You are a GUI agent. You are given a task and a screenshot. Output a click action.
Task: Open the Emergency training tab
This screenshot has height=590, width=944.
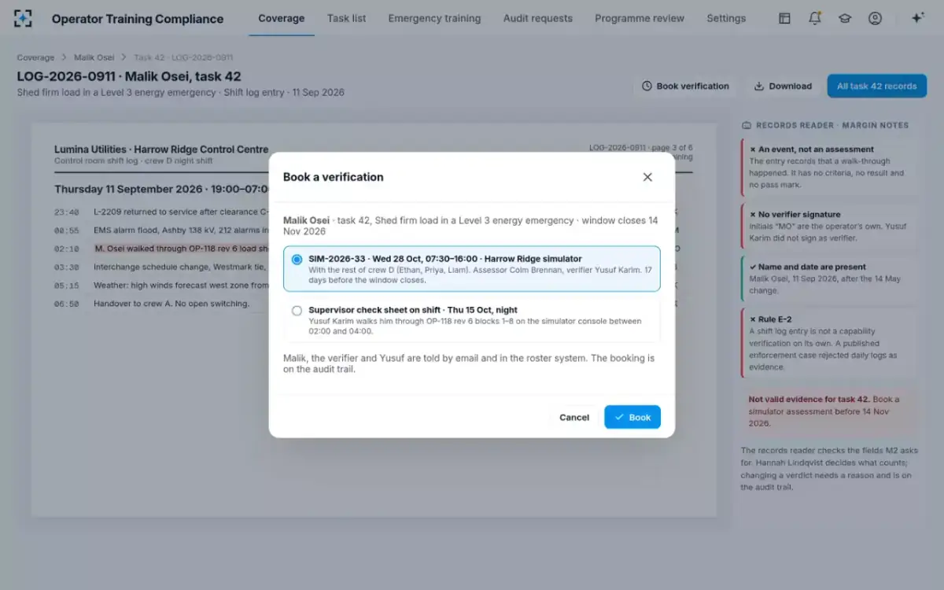pos(434,18)
